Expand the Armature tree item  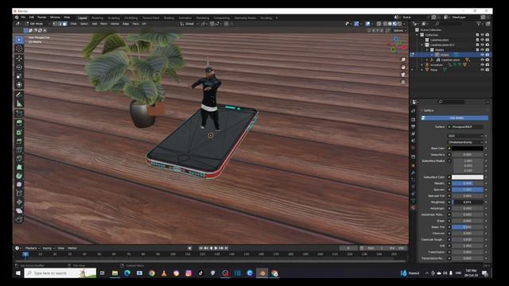pyautogui.click(x=422, y=65)
